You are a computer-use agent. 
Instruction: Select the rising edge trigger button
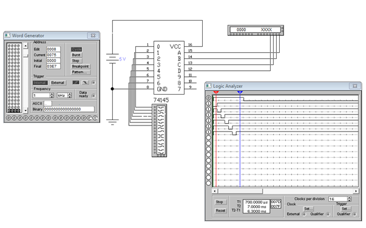click(x=76, y=82)
